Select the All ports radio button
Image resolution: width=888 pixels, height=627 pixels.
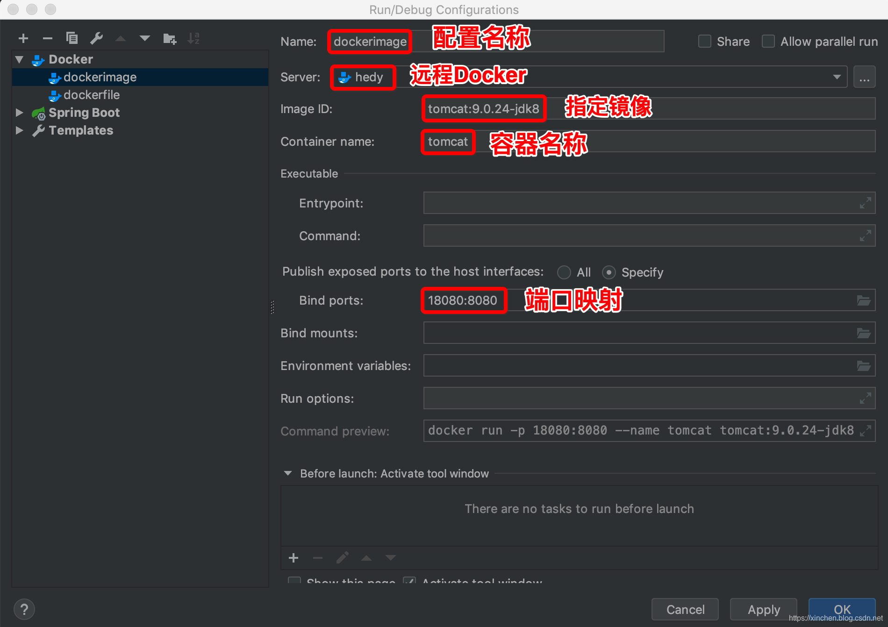[564, 272]
